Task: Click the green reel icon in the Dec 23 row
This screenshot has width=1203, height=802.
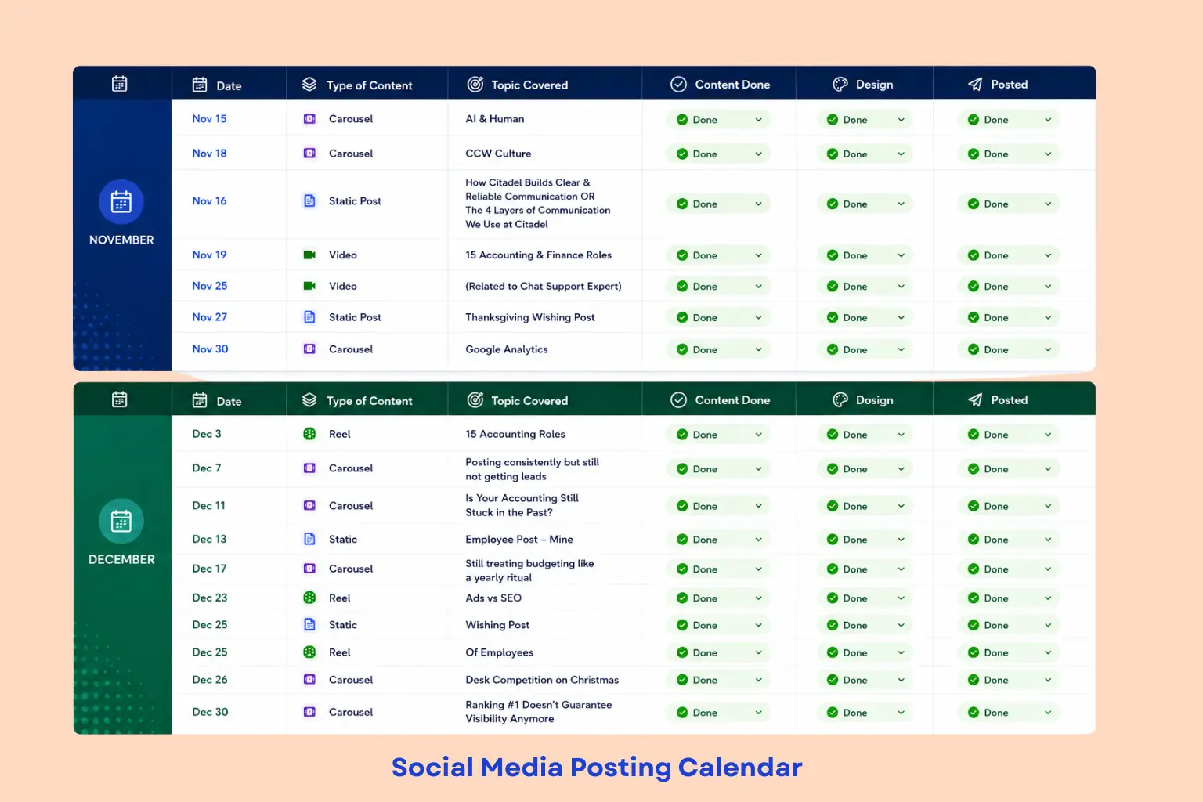Action: [x=309, y=598]
